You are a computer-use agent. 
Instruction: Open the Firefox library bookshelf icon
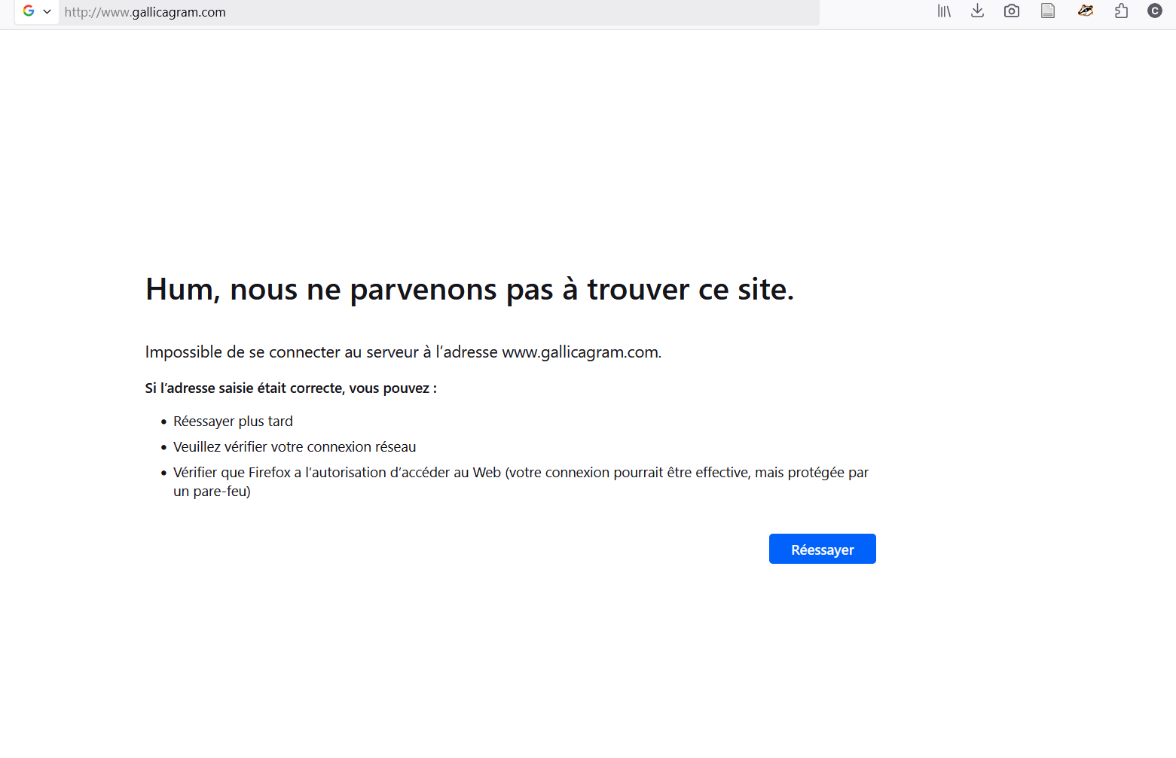[944, 11]
